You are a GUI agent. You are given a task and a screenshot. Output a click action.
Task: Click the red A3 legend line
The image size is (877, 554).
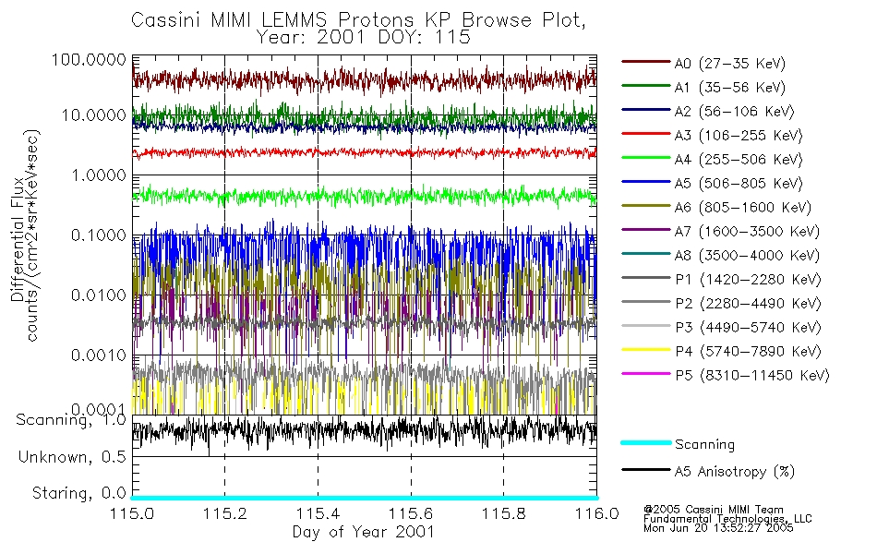646,134
